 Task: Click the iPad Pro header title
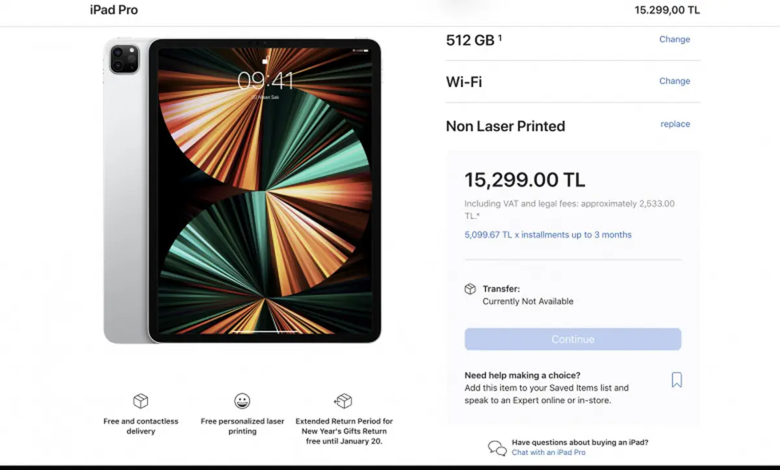click(114, 10)
